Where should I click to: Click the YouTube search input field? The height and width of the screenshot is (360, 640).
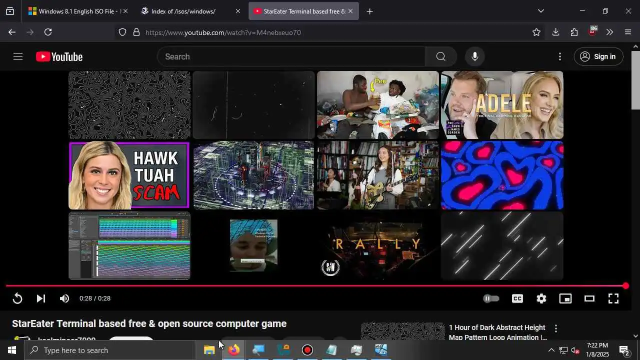click(291, 56)
